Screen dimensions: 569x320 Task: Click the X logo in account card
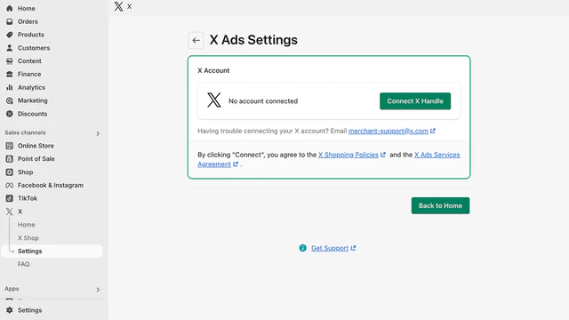[x=213, y=100]
